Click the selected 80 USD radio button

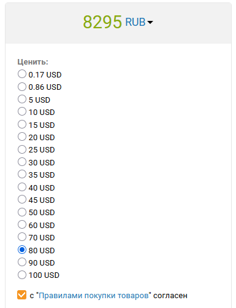click(22, 250)
